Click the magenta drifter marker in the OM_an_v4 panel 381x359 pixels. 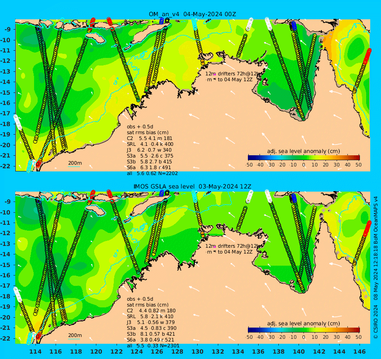[215, 74]
